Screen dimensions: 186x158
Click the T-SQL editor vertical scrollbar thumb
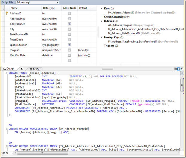182,85
